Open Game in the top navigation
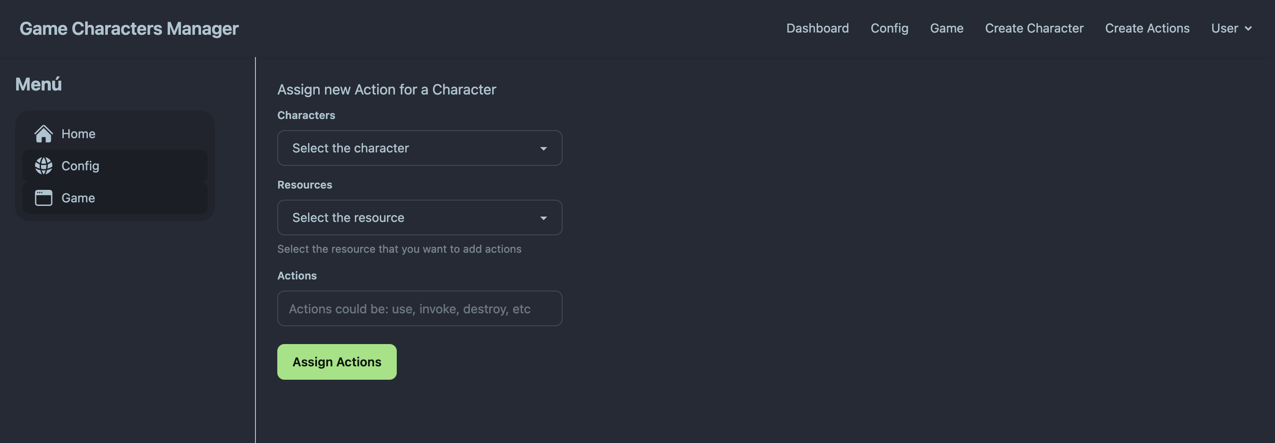The image size is (1275, 443). click(x=946, y=28)
